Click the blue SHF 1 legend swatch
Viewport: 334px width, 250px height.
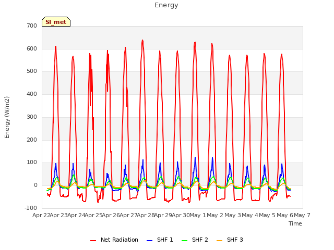150,241
